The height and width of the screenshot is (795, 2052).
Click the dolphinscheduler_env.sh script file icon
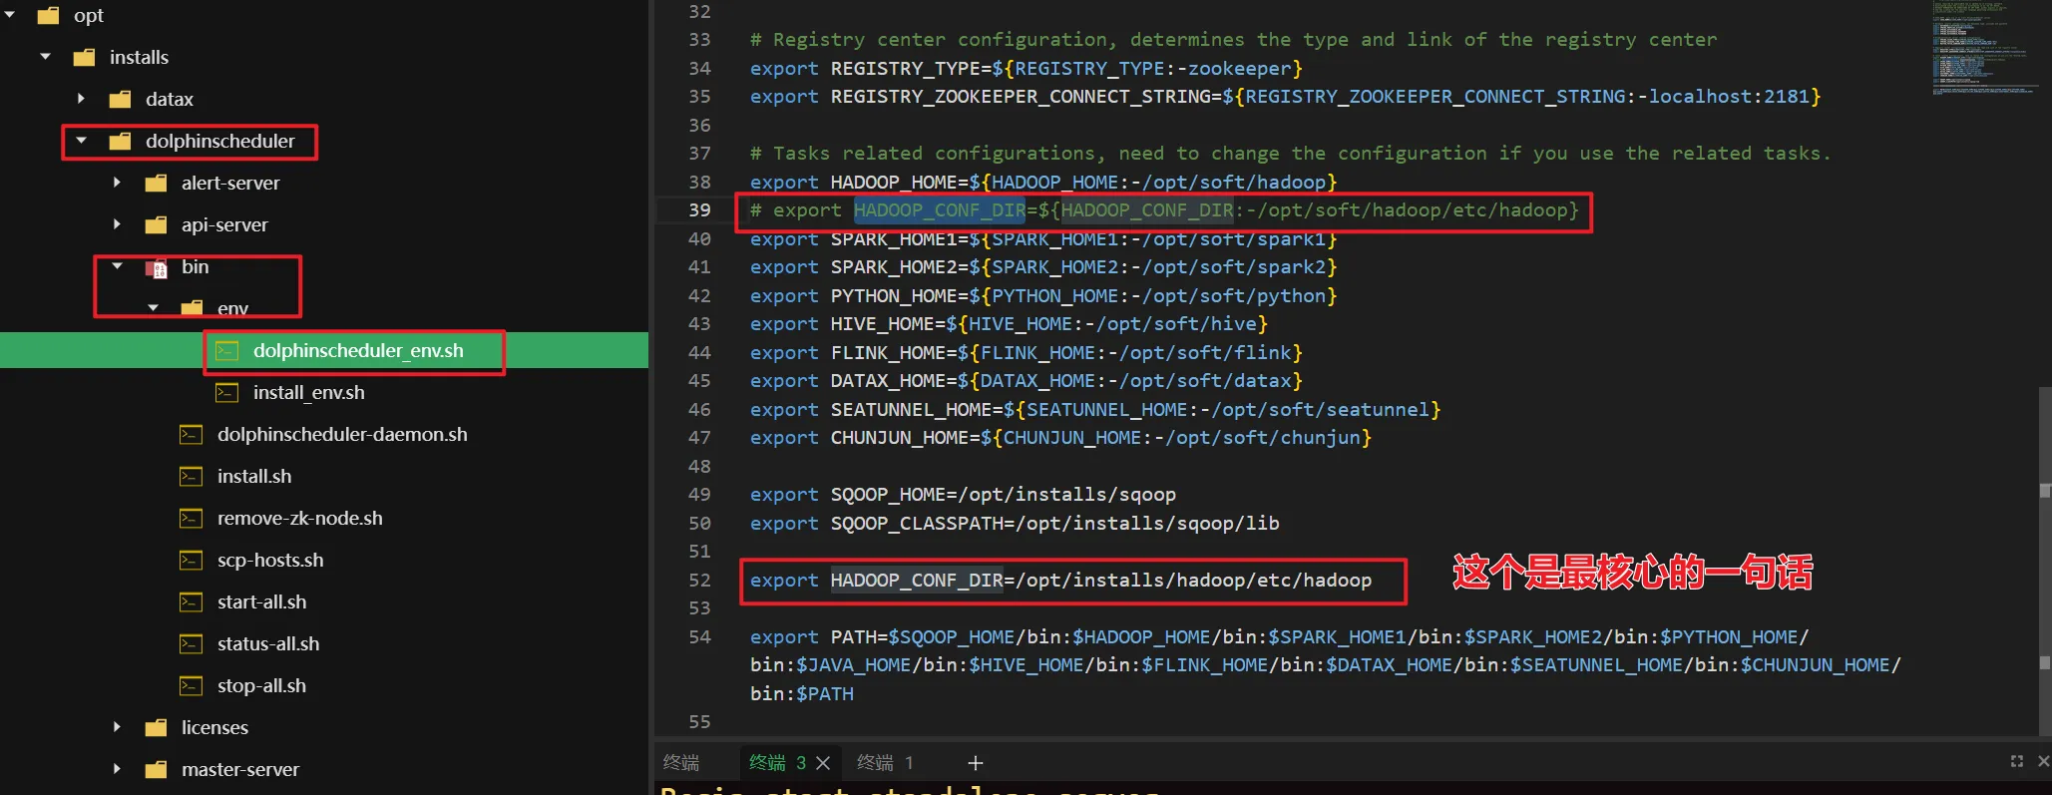(x=227, y=351)
